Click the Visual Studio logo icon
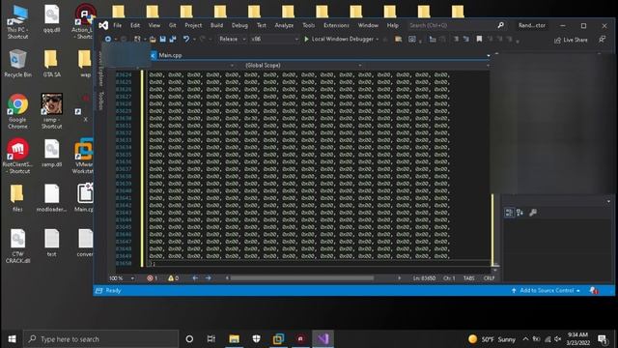 pos(103,26)
